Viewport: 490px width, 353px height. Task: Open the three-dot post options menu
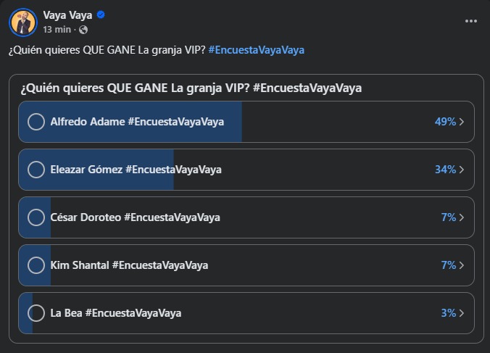coord(470,21)
